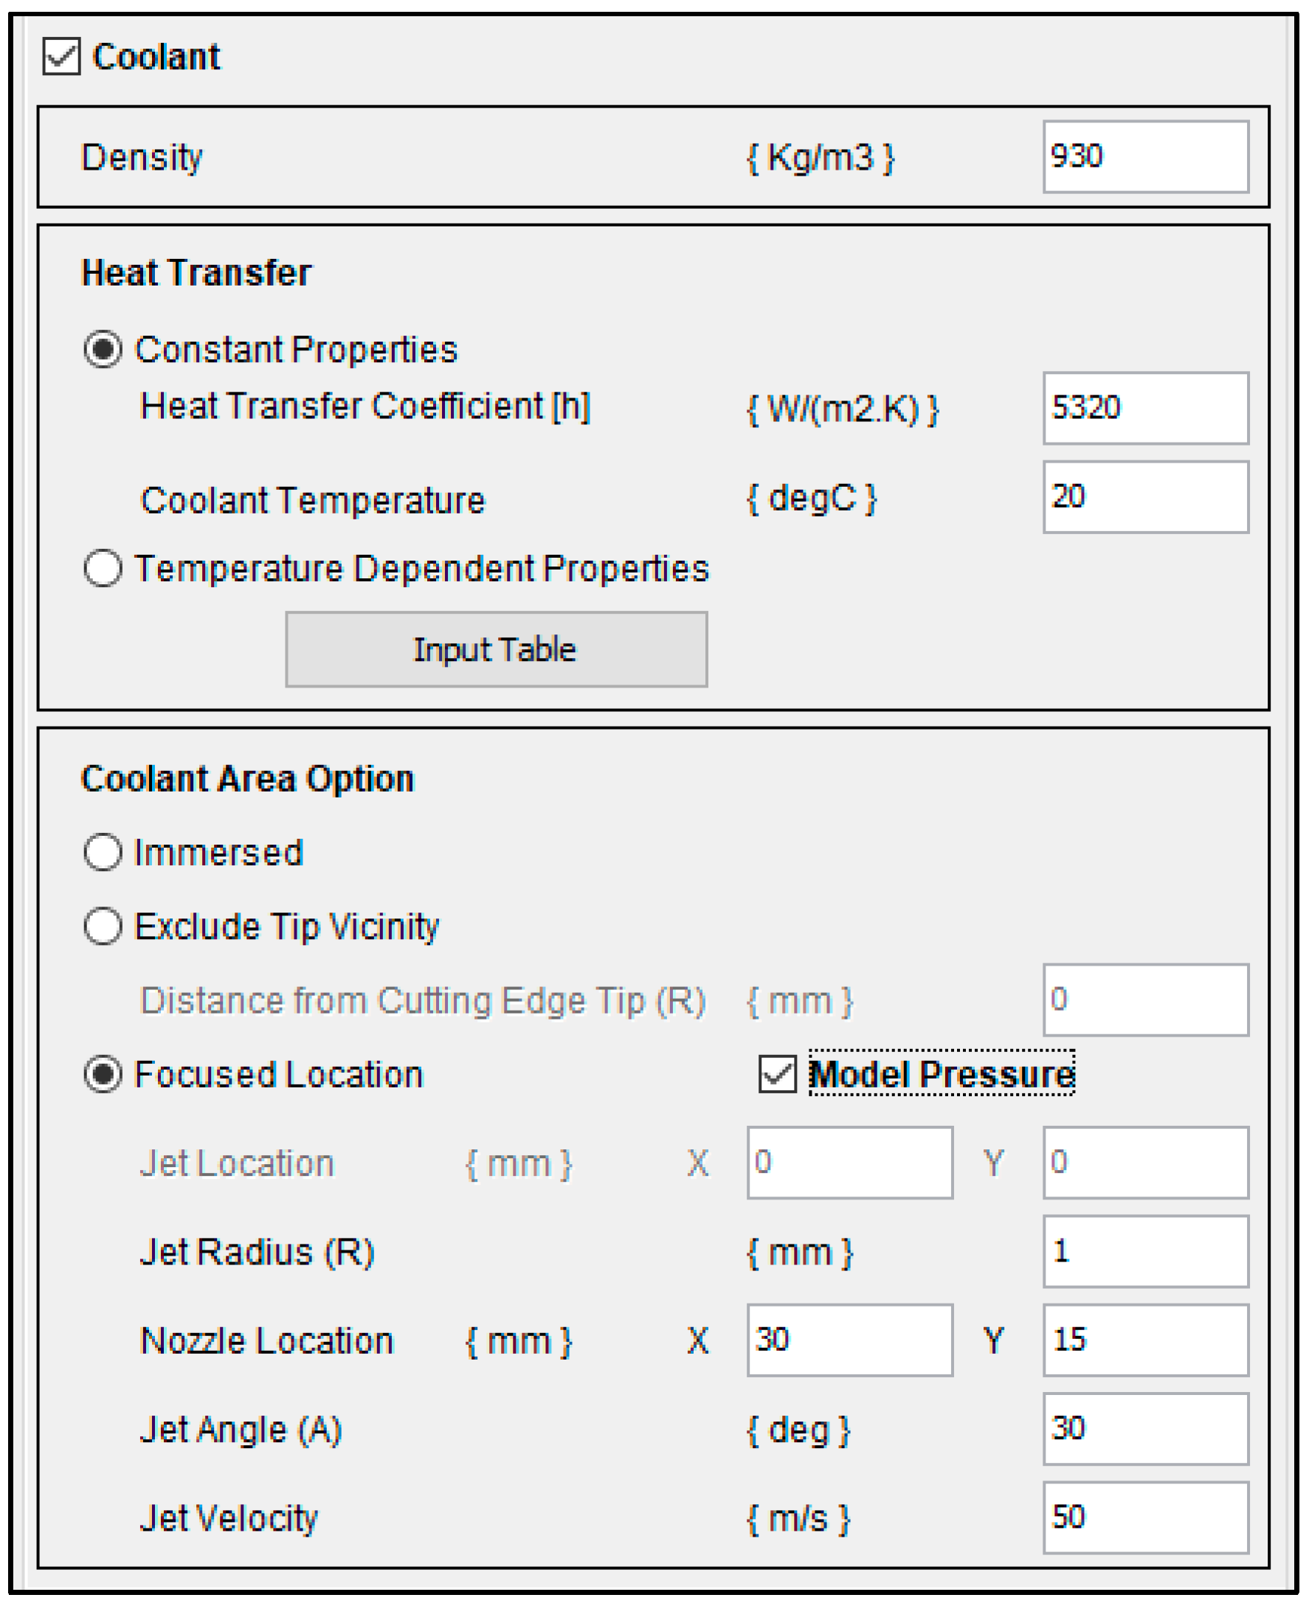The width and height of the screenshot is (1309, 1606).
Task: Click the Density input field
Action: (1145, 157)
